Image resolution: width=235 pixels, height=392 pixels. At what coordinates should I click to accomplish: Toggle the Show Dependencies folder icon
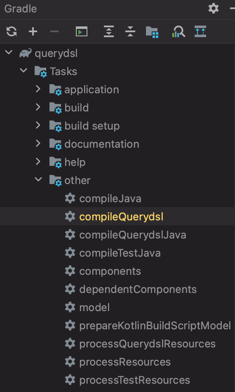click(x=152, y=32)
